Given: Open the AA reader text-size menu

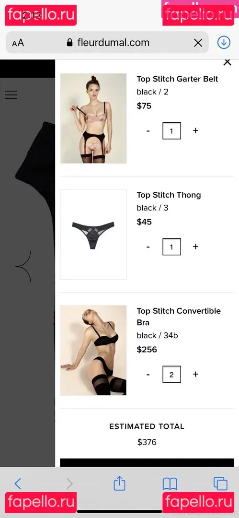Looking at the screenshot, I should coord(18,43).
